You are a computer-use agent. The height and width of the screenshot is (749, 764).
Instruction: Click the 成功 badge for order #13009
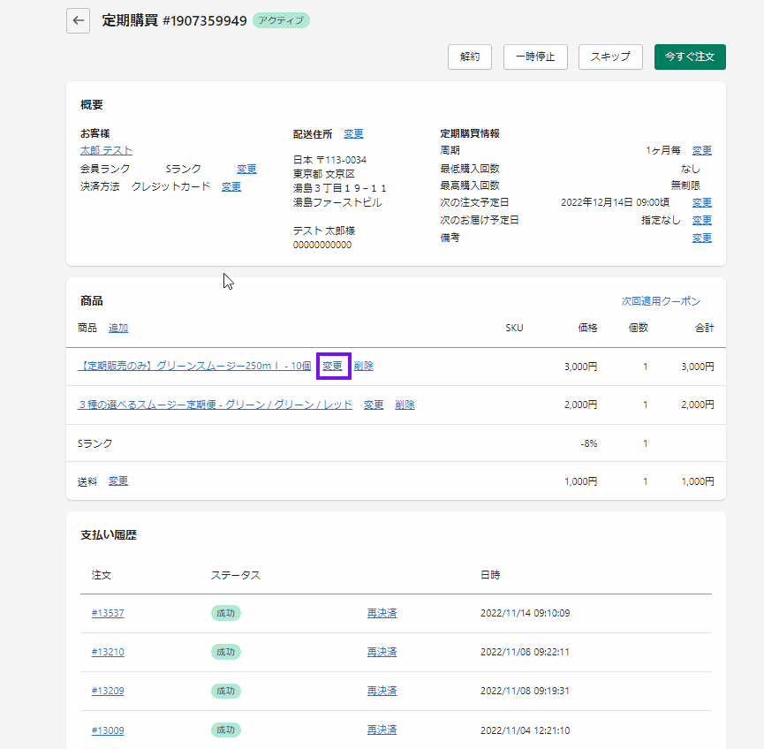[x=225, y=730]
